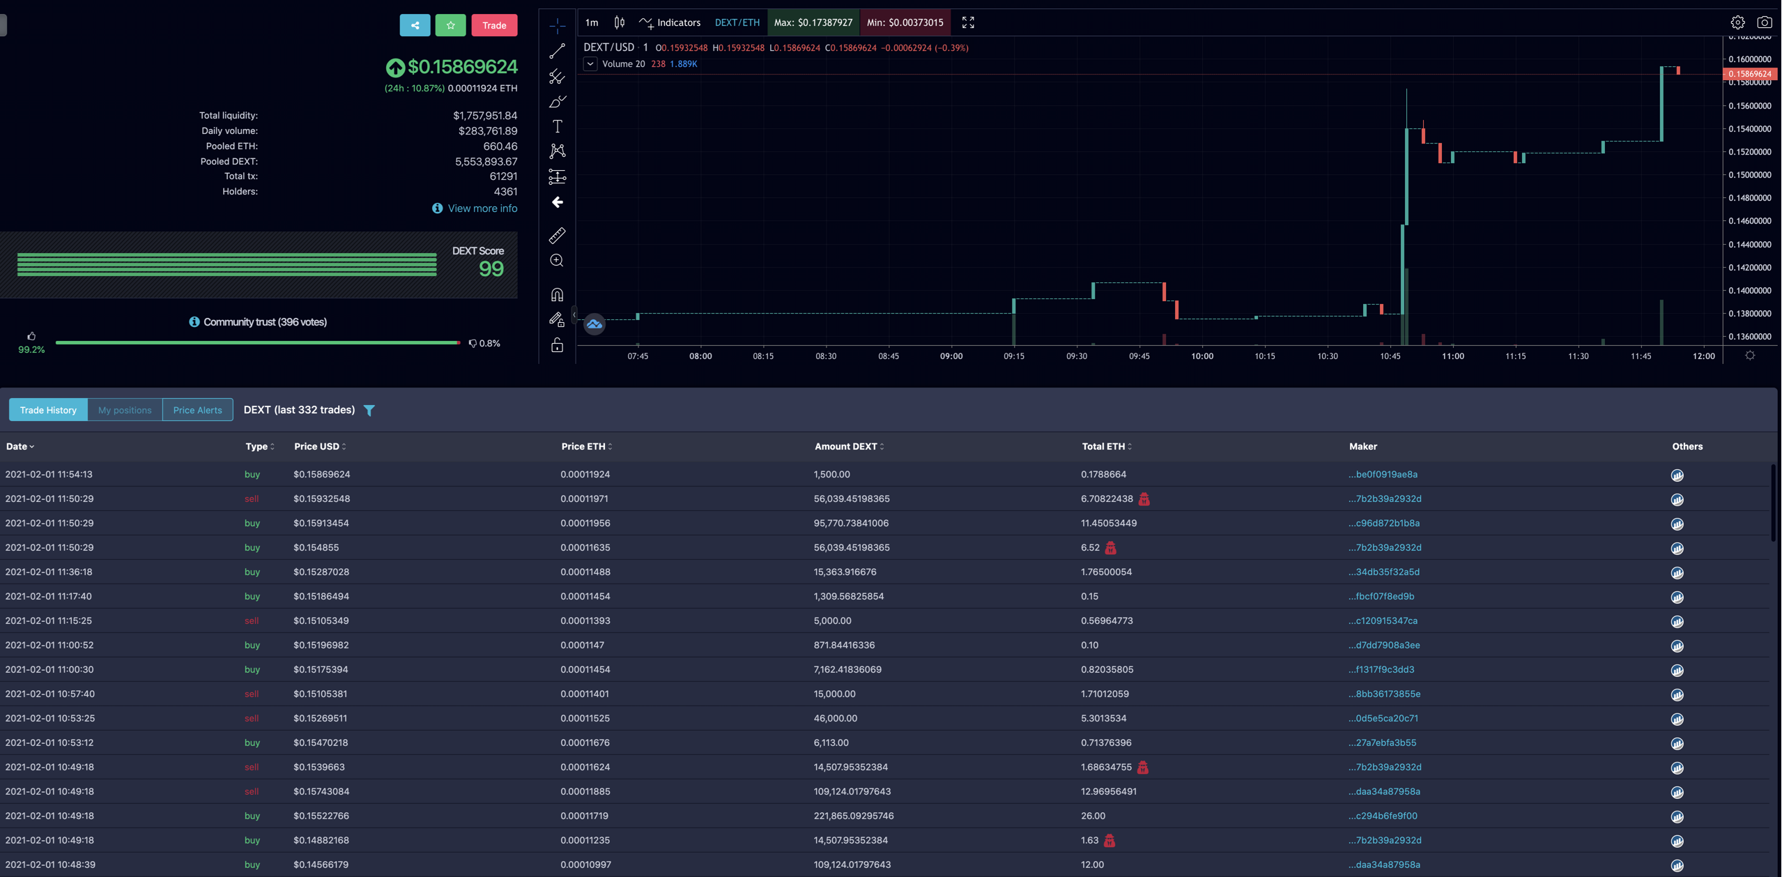
Task: Toggle the fullscreen chart mode
Action: 968,22
